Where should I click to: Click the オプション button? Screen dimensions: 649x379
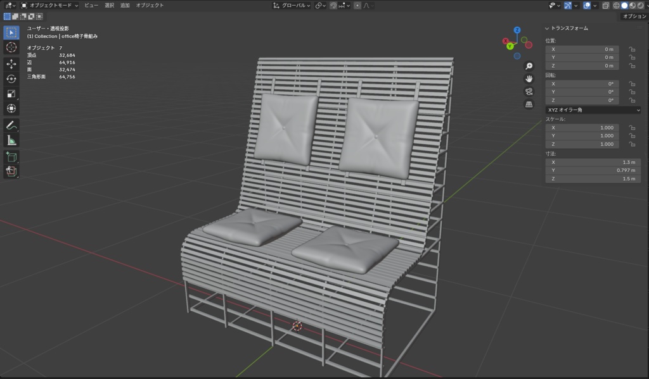coord(634,16)
